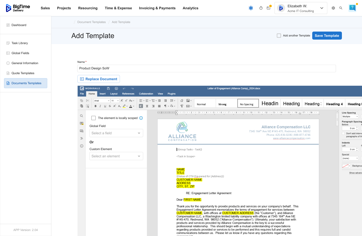Open the comments icon in editor sidebar

tap(82, 124)
